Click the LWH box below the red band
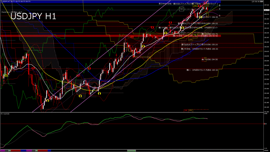This screenshot has height=152, width=270. [x=190, y=39]
